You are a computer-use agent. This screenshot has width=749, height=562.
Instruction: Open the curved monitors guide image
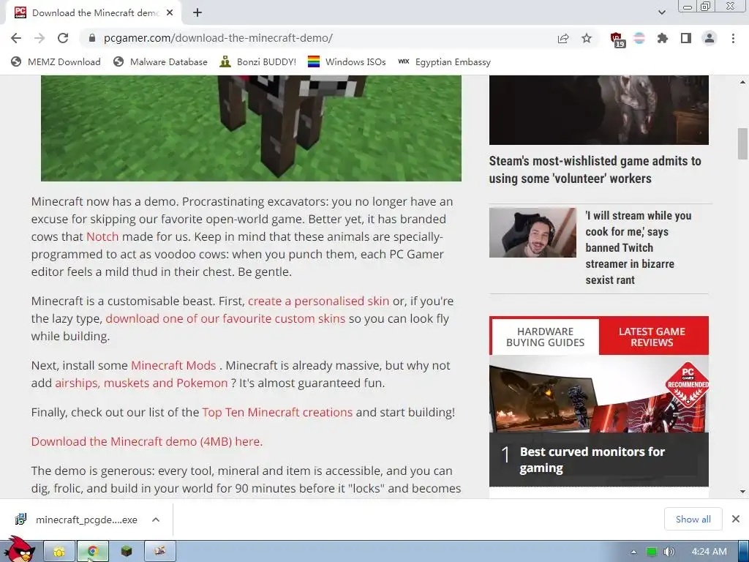pyautogui.click(x=599, y=394)
